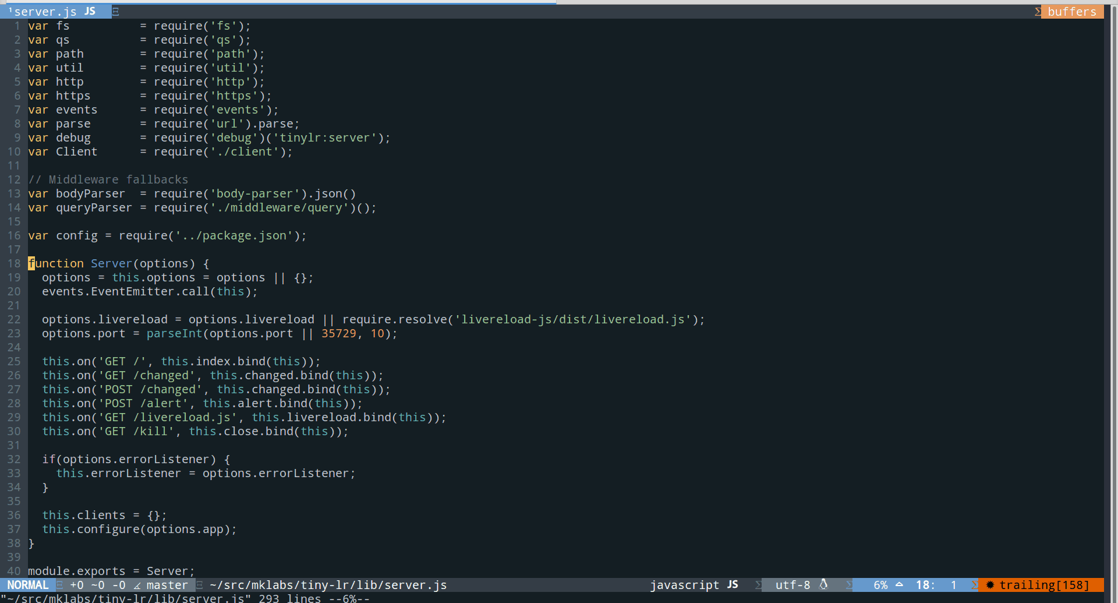Click require('url').parse in line 8
This screenshot has width=1118, height=603.
coord(224,124)
